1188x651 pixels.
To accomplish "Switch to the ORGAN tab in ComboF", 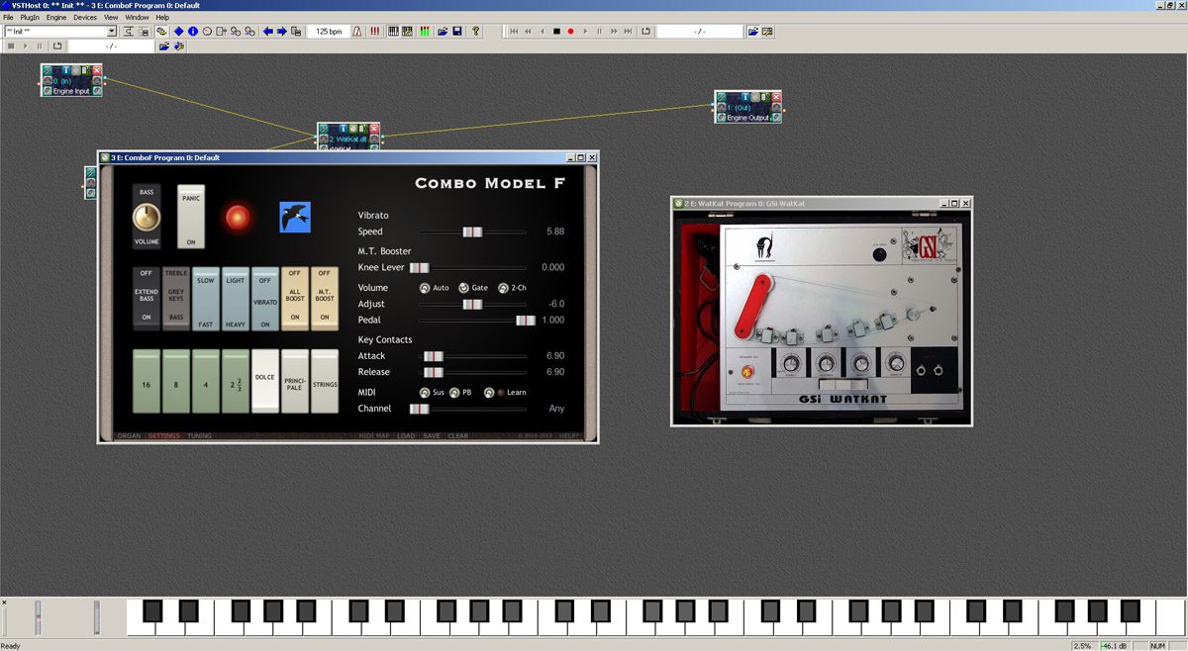I will (x=129, y=436).
